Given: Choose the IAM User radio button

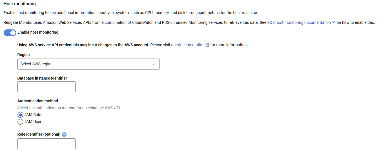Looking at the screenshot, I should (20, 122).
